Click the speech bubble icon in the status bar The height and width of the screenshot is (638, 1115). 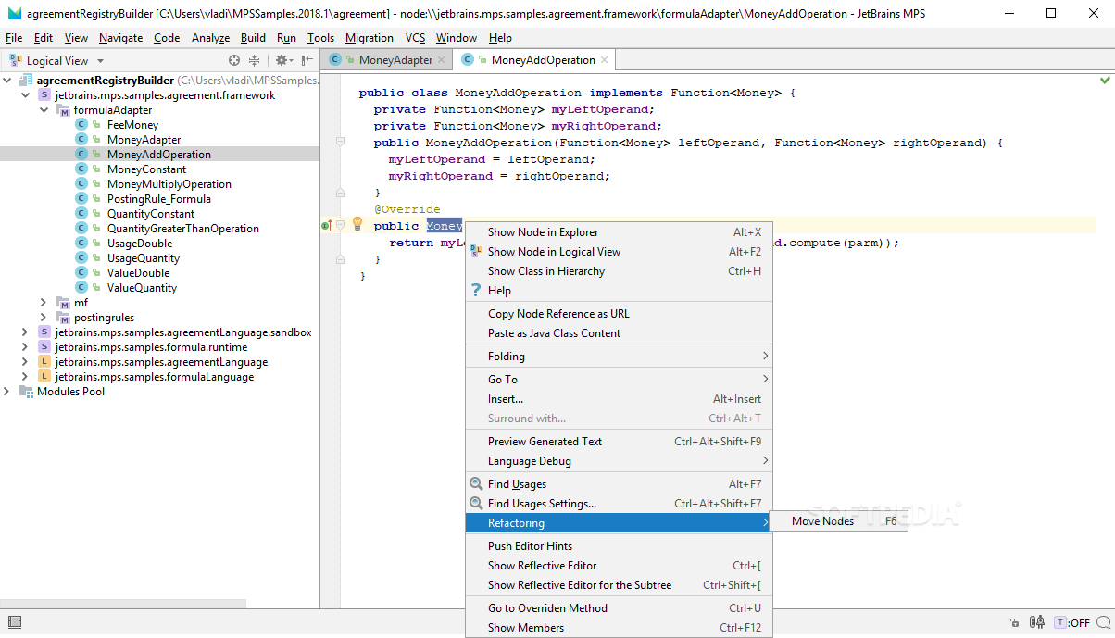[x=1103, y=623]
